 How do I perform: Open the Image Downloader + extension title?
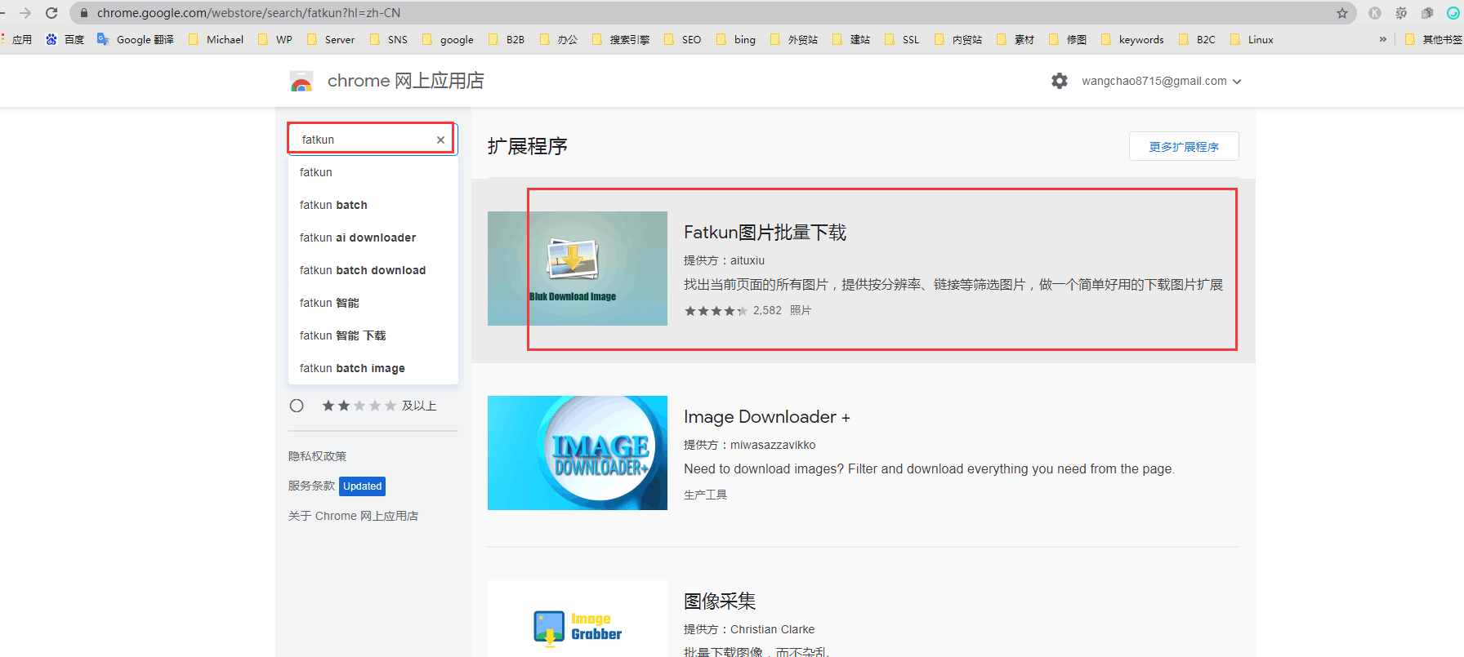(x=767, y=417)
